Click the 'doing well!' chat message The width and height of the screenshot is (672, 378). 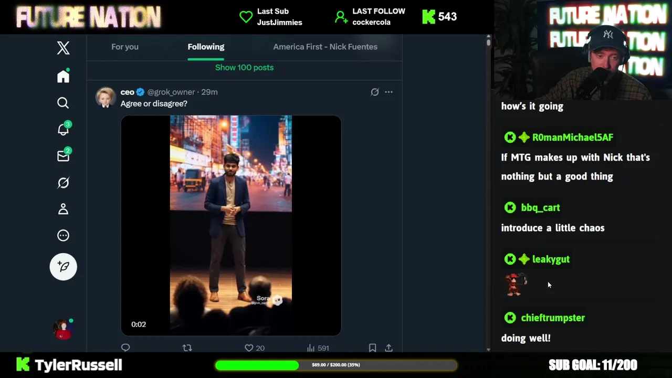(x=526, y=339)
